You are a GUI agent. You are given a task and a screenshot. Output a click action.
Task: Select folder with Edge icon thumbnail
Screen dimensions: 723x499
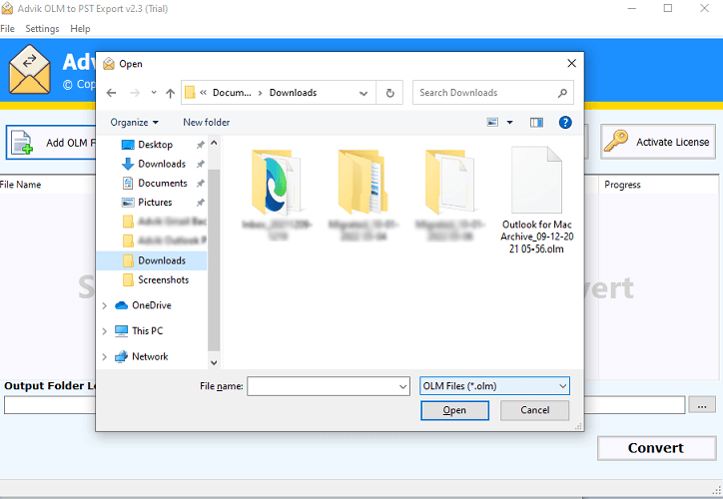(x=277, y=194)
